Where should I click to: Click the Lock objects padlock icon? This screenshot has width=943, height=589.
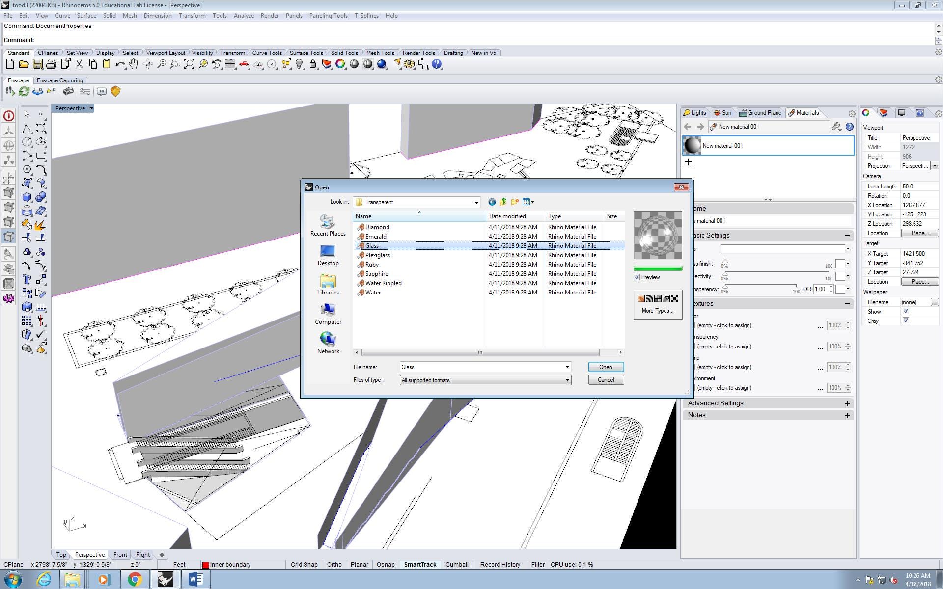tap(313, 64)
